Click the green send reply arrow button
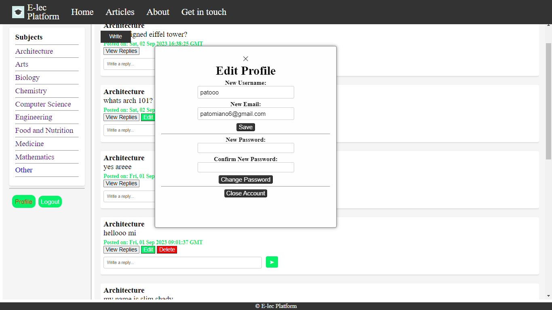 [272, 262]
